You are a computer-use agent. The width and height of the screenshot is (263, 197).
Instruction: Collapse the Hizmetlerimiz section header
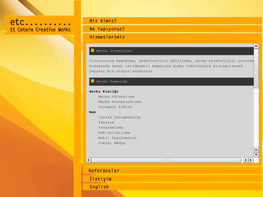click(x=172, y=37)
